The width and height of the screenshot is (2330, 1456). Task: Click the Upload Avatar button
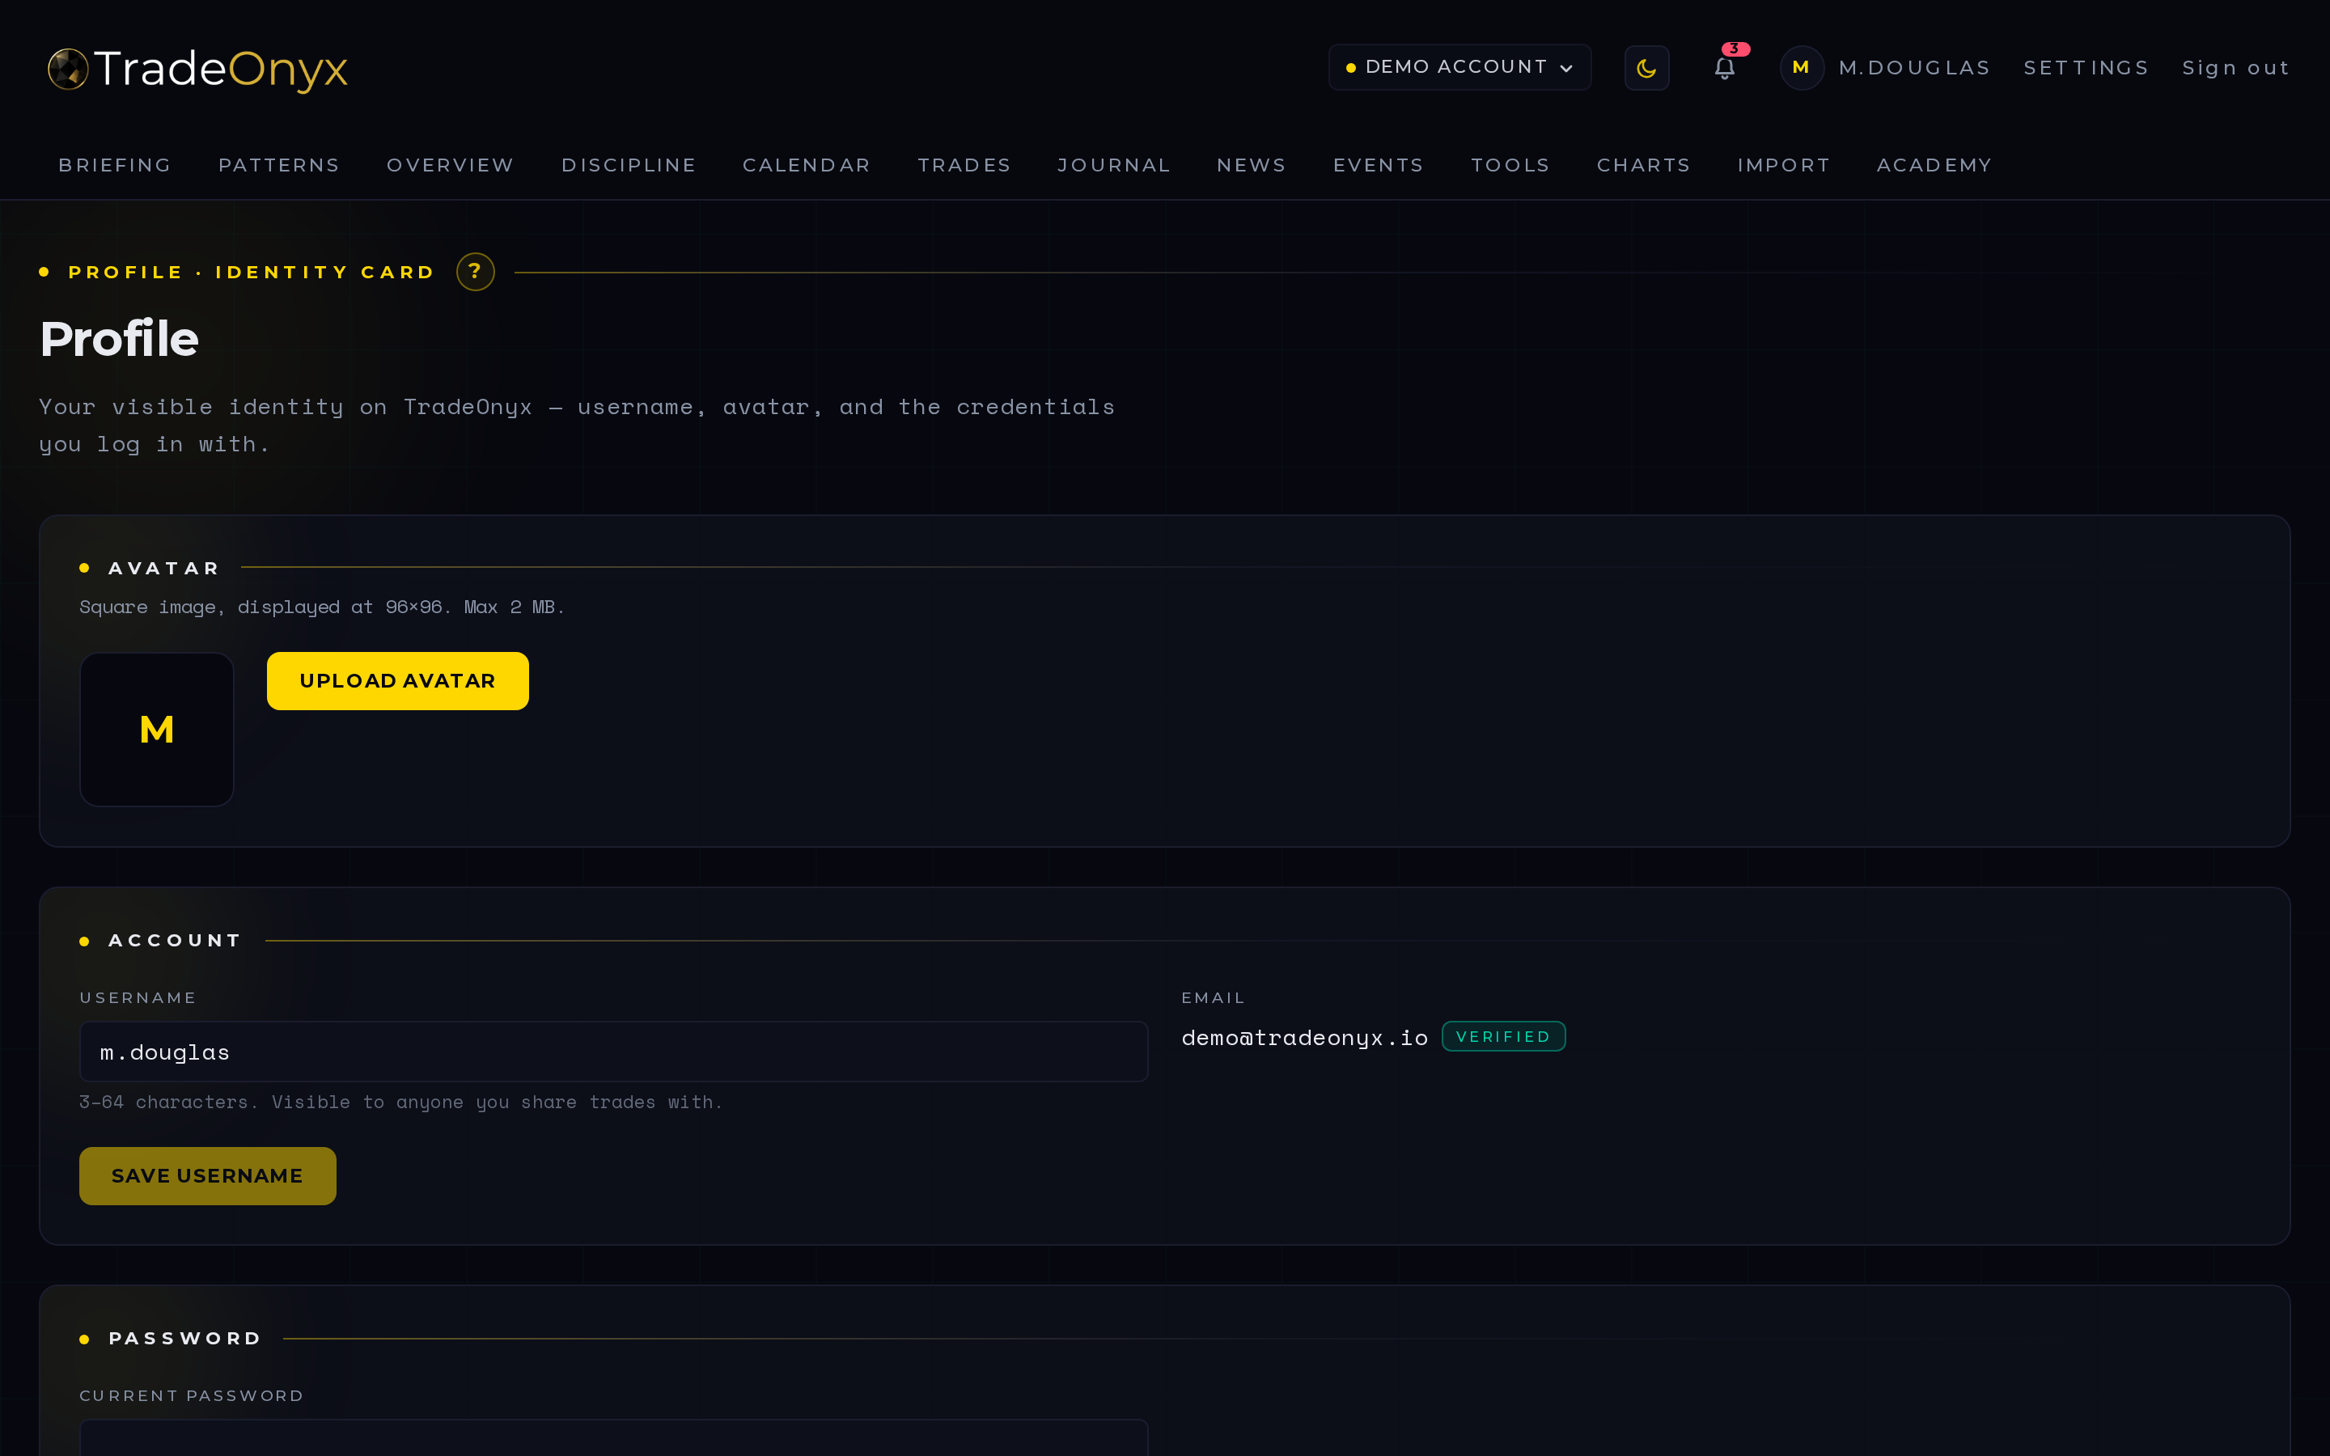click(398, 681)
